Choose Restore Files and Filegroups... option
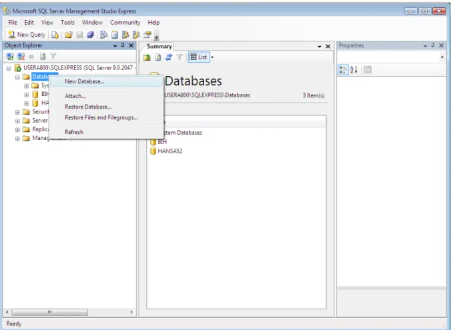The width and height of the screenshot is (451, 330). point(107,117)
